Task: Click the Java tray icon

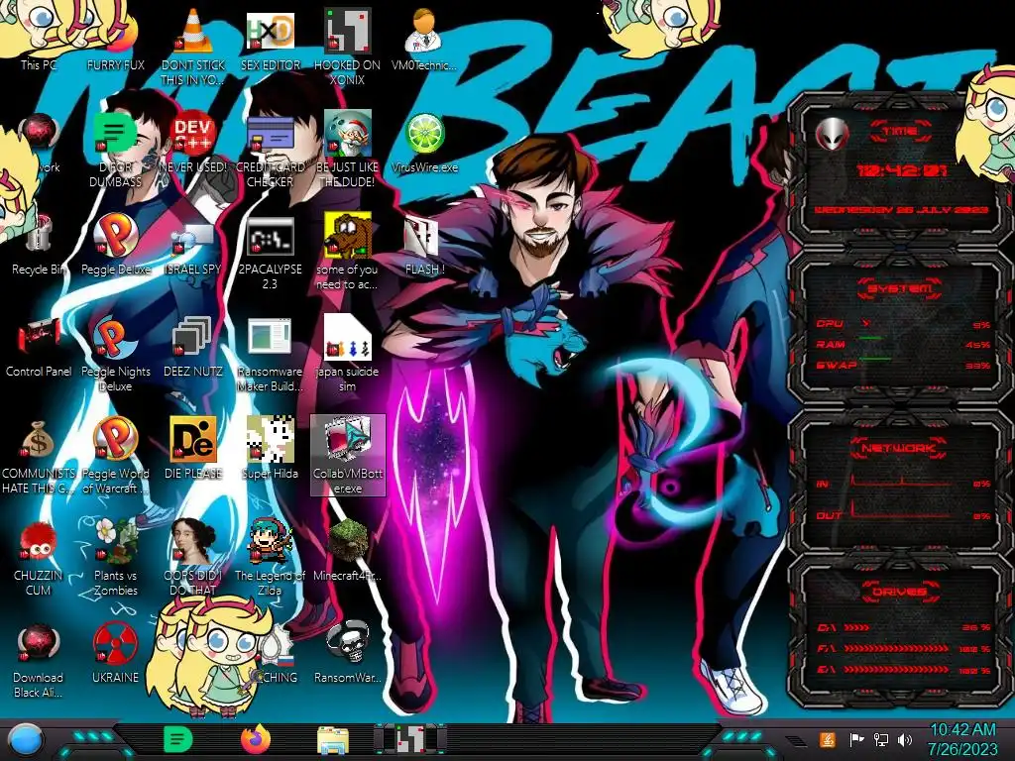Action: click(828, 739)
